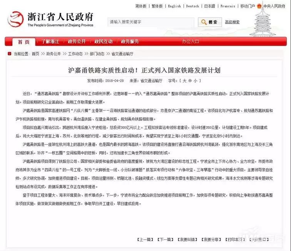Set font size to 大
291x251 pixels.
pos(184,81)
